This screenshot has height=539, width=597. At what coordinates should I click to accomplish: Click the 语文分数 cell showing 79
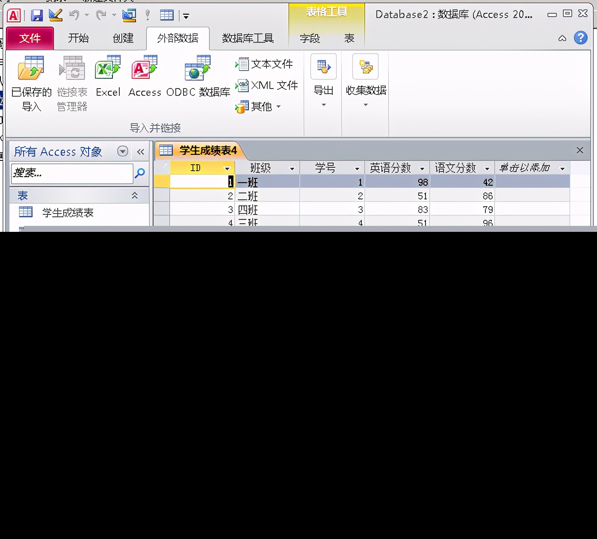(462, 210)
